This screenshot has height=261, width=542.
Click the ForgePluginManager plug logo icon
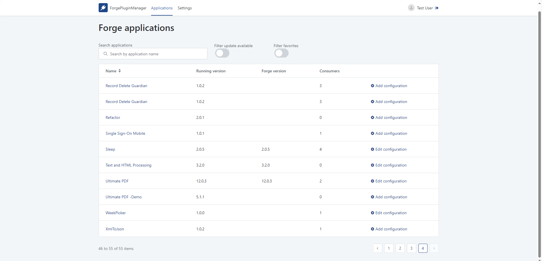(x=103, y=8)
